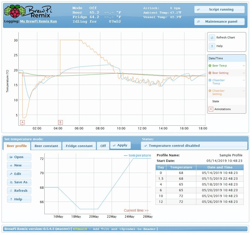The height and width of the screenshot is (235, 252).
Task: Hide the Chamber Temp line in legend
Action: pos(218,82)
